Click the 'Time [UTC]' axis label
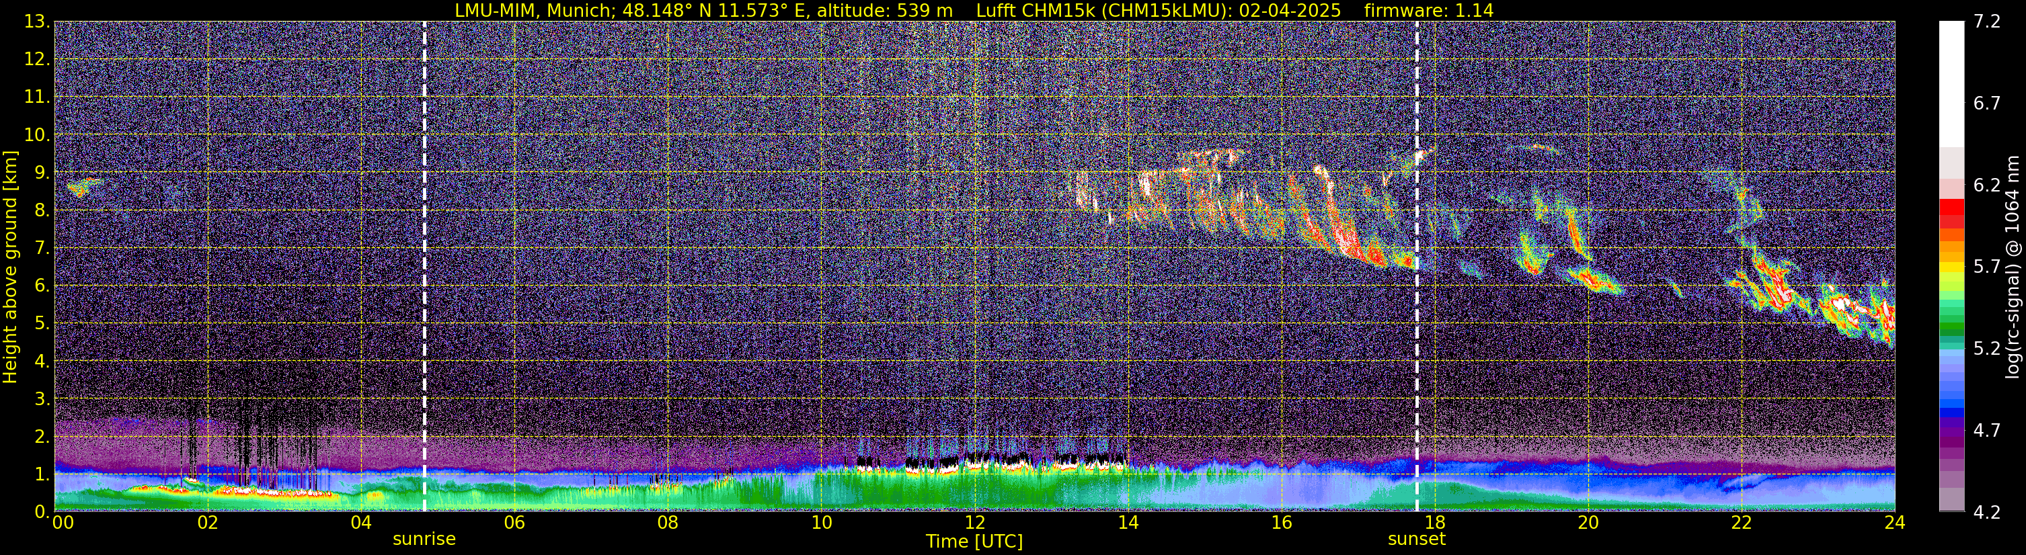Image resolution: width=2026 pixels, height=555 pixels. coord(974,542)
